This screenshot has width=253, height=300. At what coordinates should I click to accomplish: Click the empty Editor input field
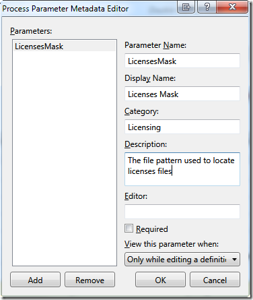pos(182,212)
